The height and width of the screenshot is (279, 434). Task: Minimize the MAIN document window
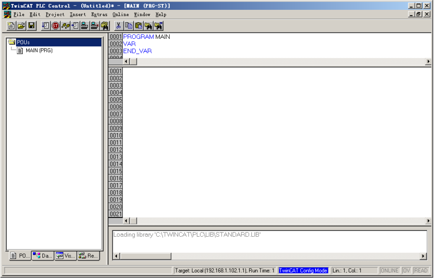point(412,14)
